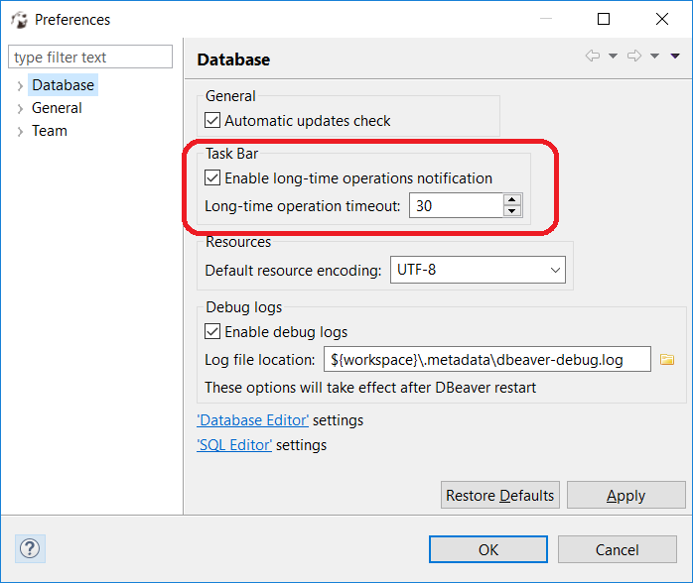Click the forward navigation arrow icon
693x583 pixels.
pyautogui.click(x=634, y=57)
